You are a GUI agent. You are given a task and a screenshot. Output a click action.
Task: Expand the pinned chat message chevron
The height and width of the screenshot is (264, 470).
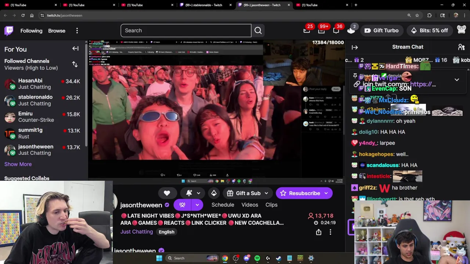pyautogui.click(x=457, y=80)
